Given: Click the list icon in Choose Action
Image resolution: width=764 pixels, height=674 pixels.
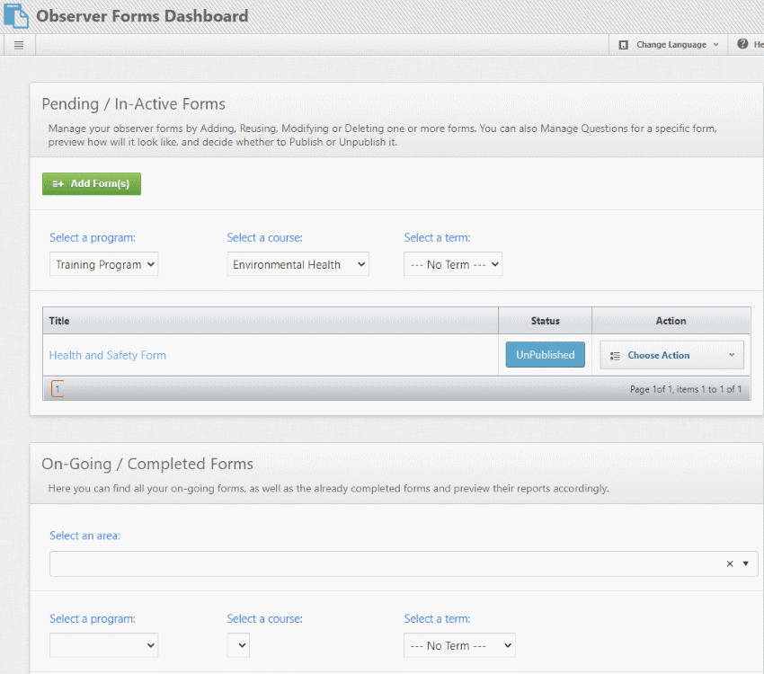Looking at the screenshot, I should (615, 356).
